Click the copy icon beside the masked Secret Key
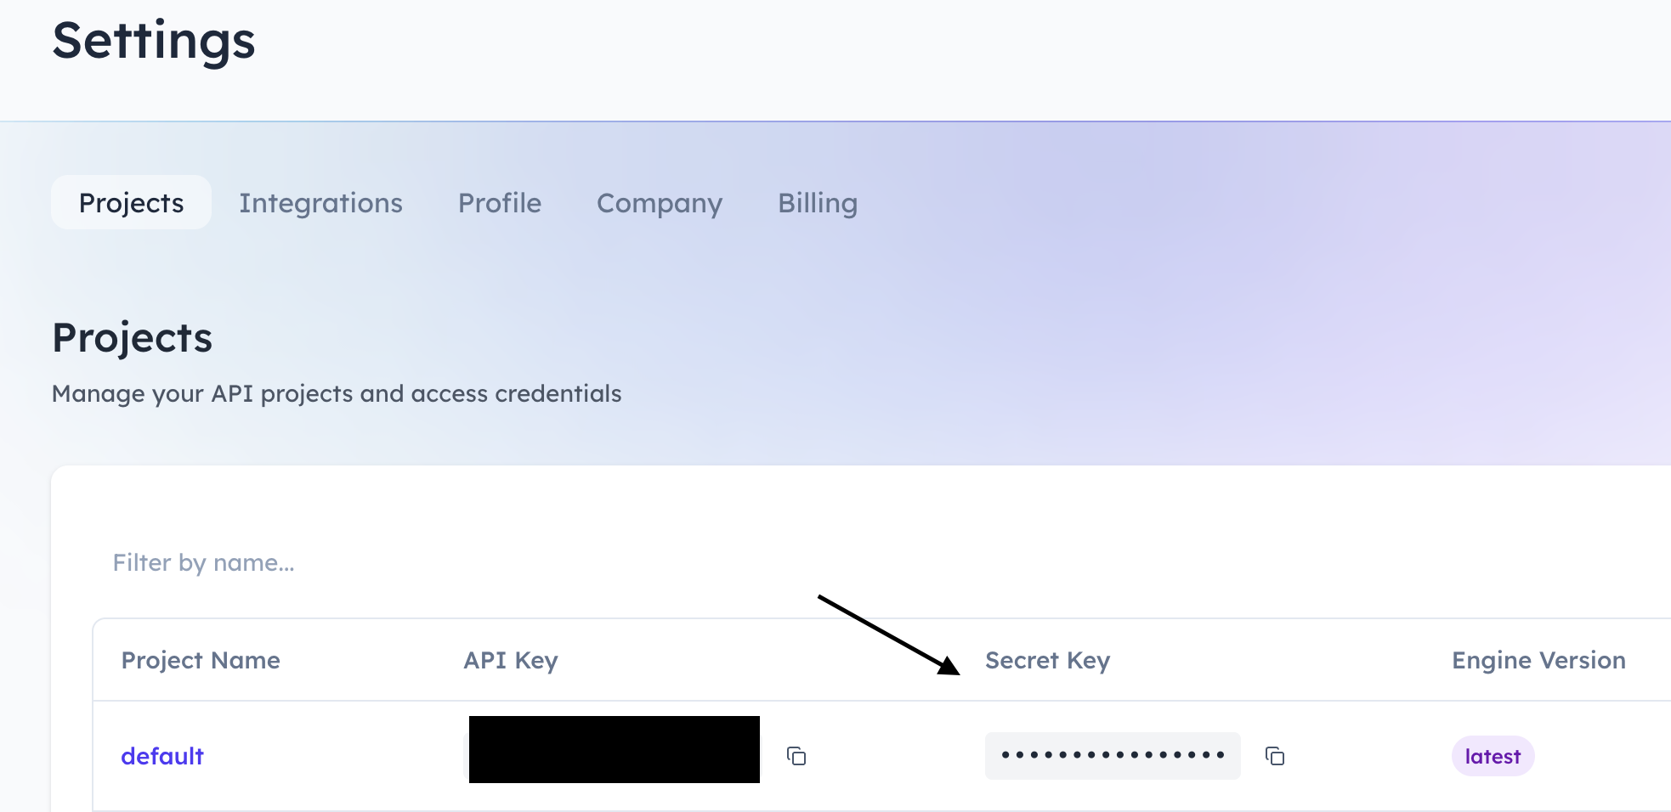1671x812 pixels. click(x=1274, y=756)
